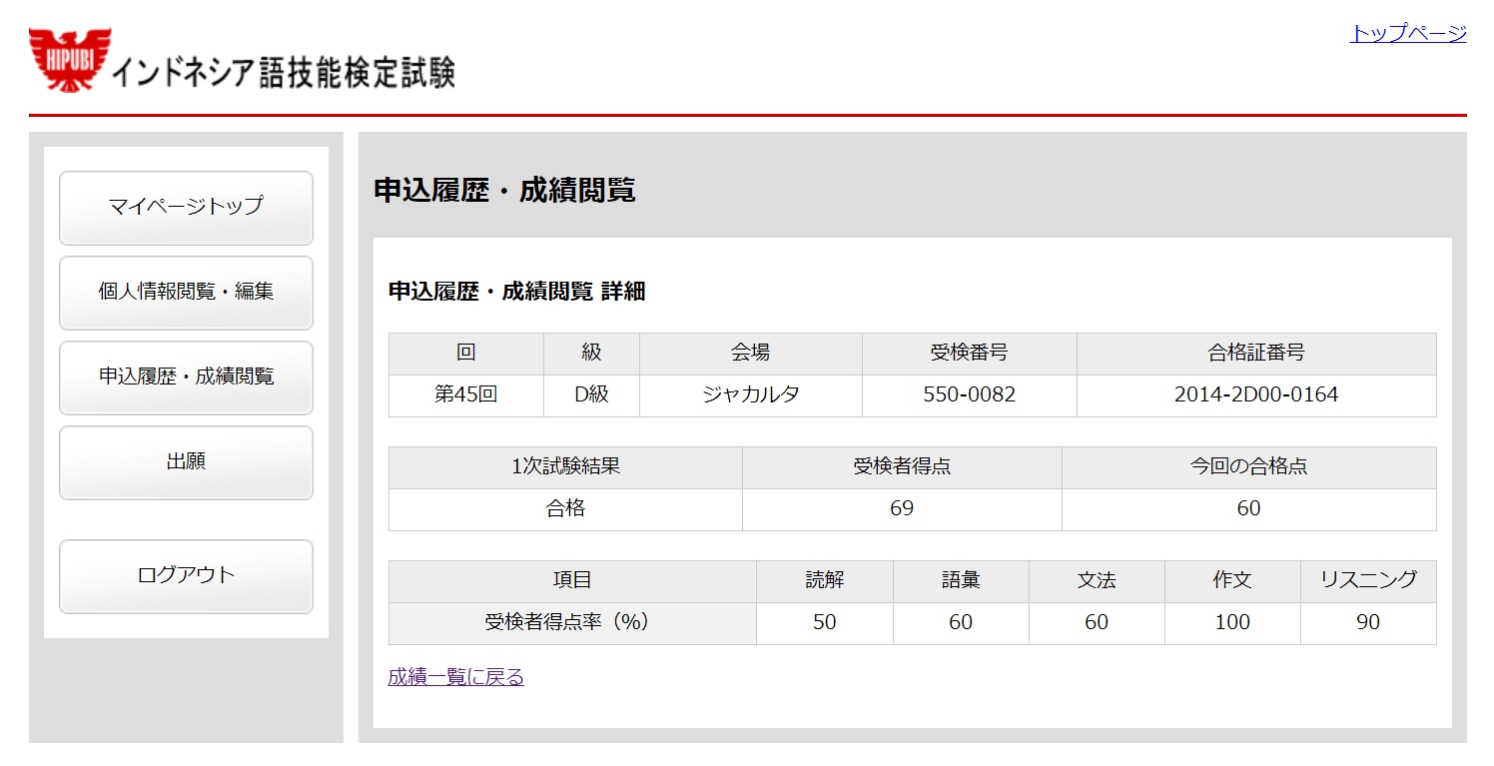Click the 申込履歴・成績閲覧 詳細 subheading
The image size is (1494, 766).
point(516,292)
